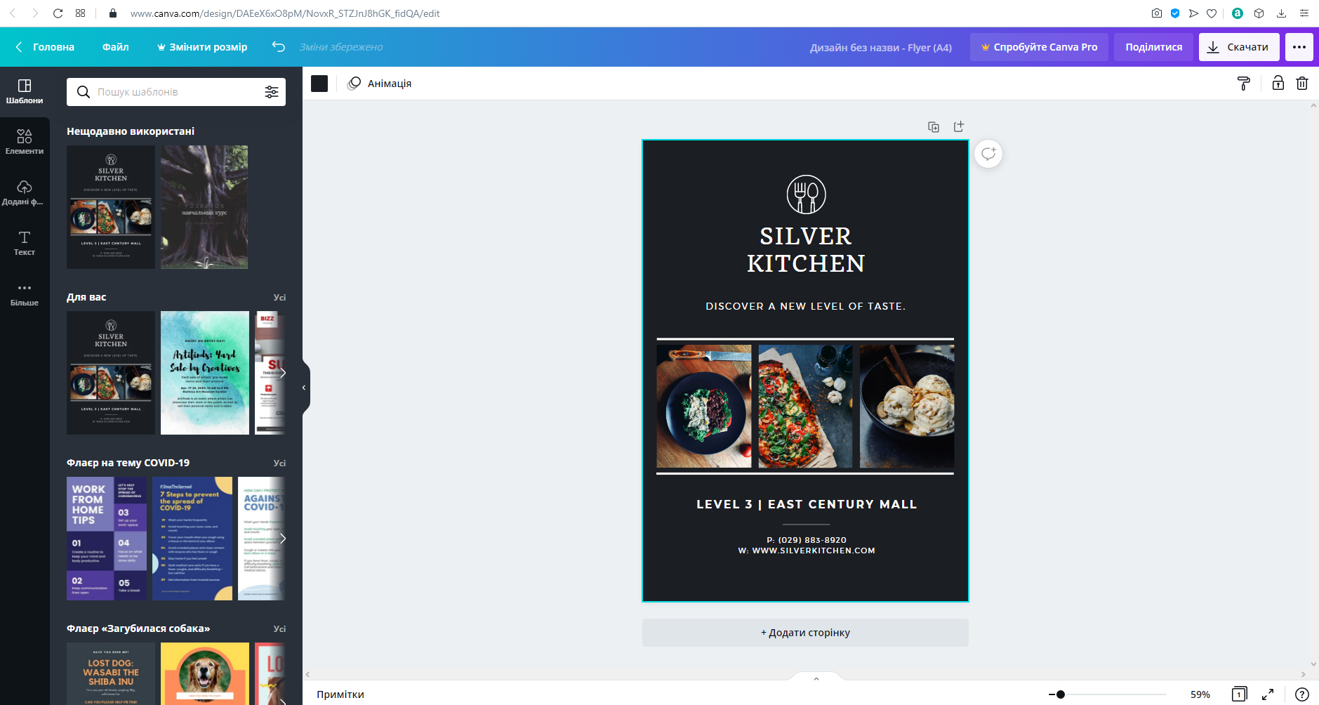Delete element with trash icon

pyautogui.click(x=1302, y=83)
